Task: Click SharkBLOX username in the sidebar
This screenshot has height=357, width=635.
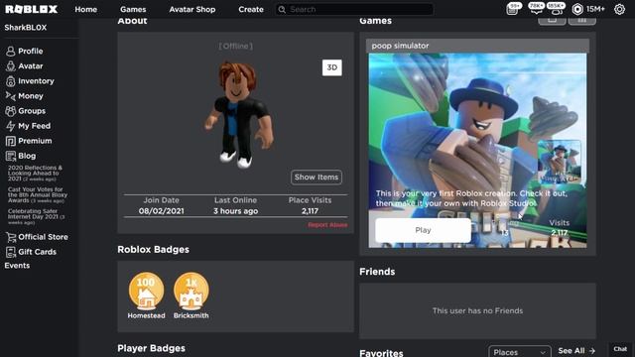Action: (x=26, y=28)
